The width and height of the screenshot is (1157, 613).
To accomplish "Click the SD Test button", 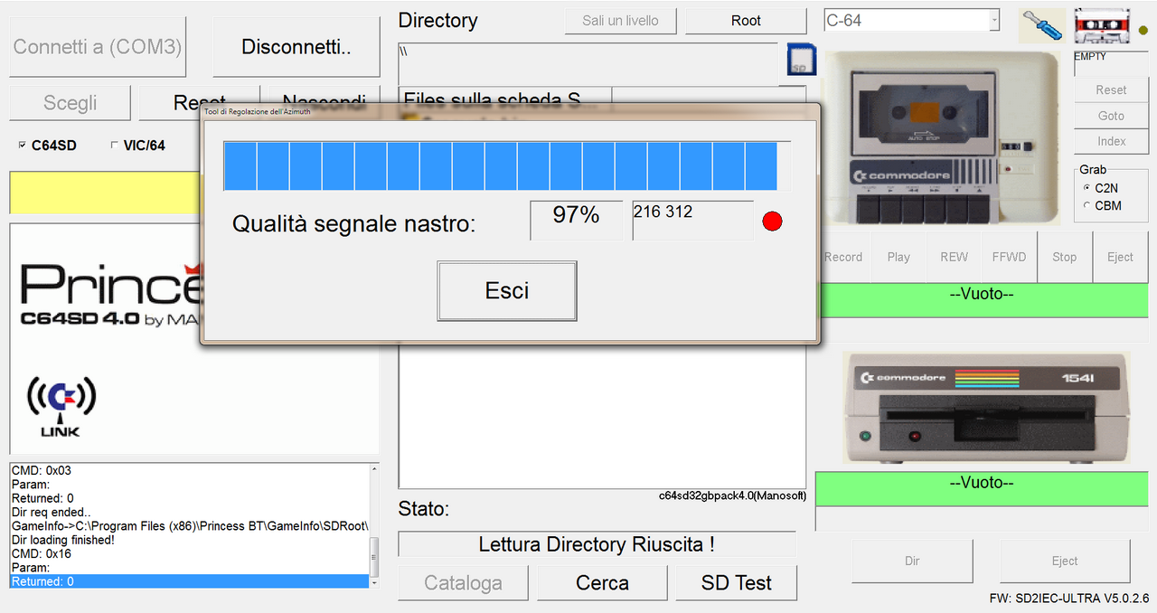I will tap(737, 583).
